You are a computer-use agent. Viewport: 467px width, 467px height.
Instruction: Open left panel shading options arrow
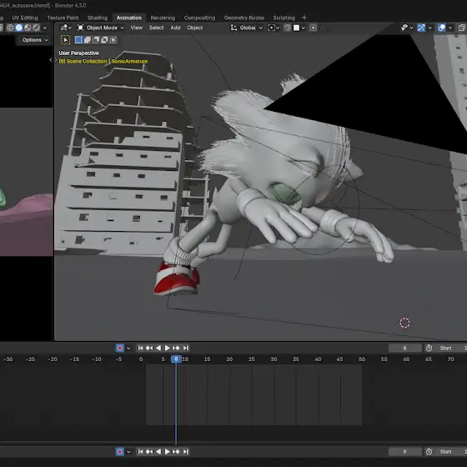[x=45, y=28]
